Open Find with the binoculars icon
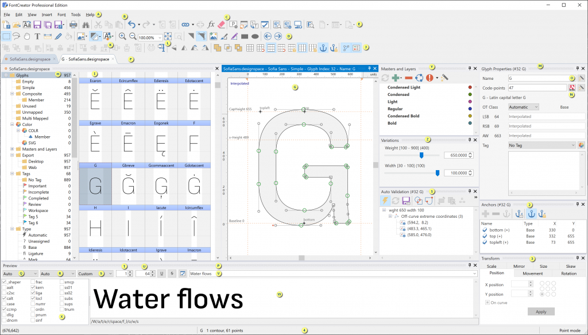 click(x=86, y=25)
